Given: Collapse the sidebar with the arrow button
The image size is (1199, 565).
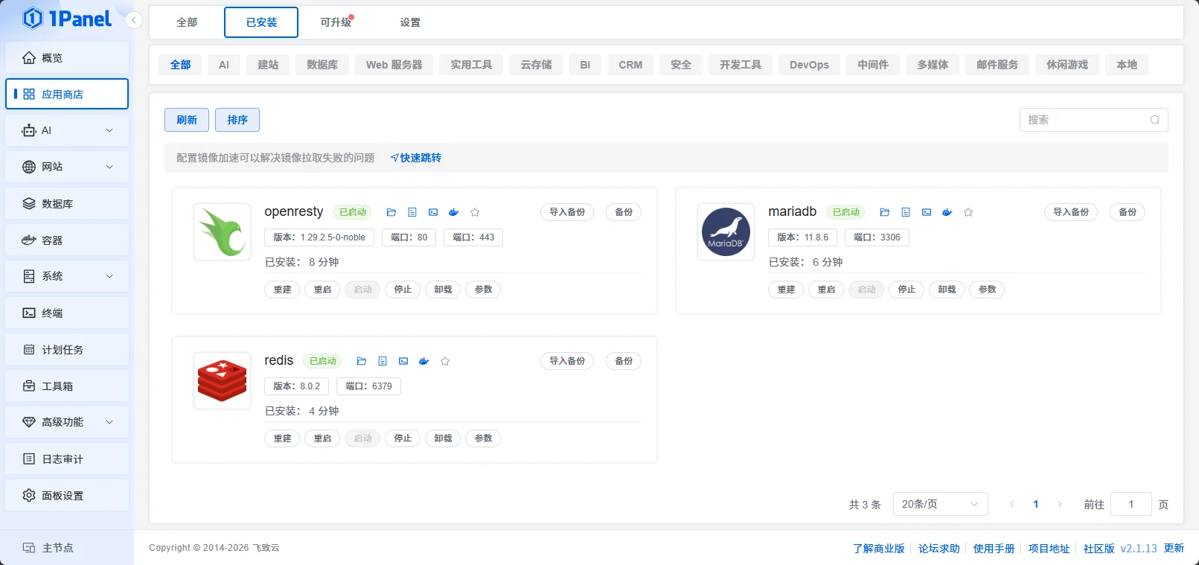Looking at the screenshot, I should [133, 20].
